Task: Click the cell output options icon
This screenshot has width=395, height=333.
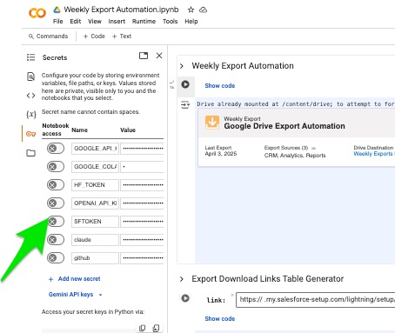Action: pyautogui.click(x=185, y=104)
